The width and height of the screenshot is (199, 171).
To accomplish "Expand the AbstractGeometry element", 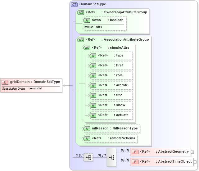I will (x=192, y=152).
